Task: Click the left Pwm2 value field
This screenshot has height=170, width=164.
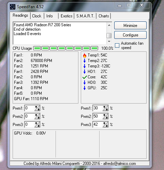Action: click(30, 116)
